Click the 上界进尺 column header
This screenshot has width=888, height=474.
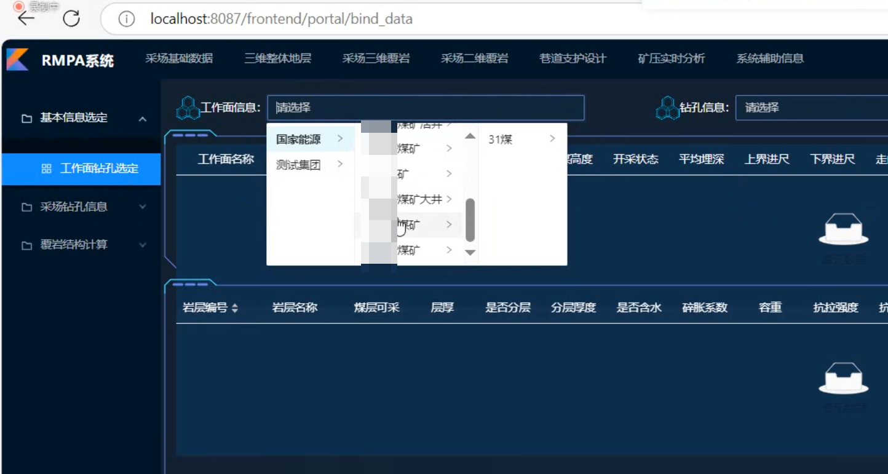767,160
